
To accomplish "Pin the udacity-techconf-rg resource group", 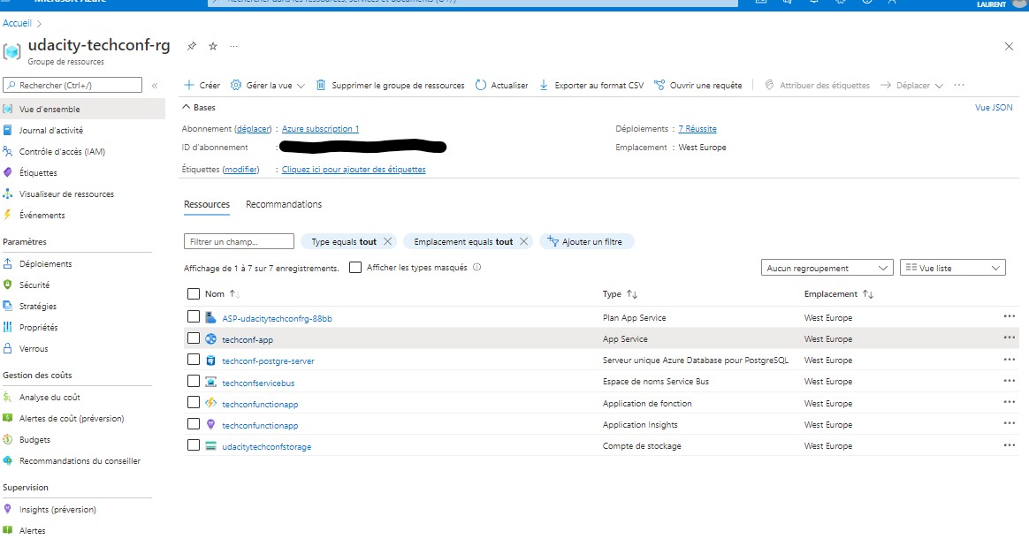I will click(x=192, y=46).
